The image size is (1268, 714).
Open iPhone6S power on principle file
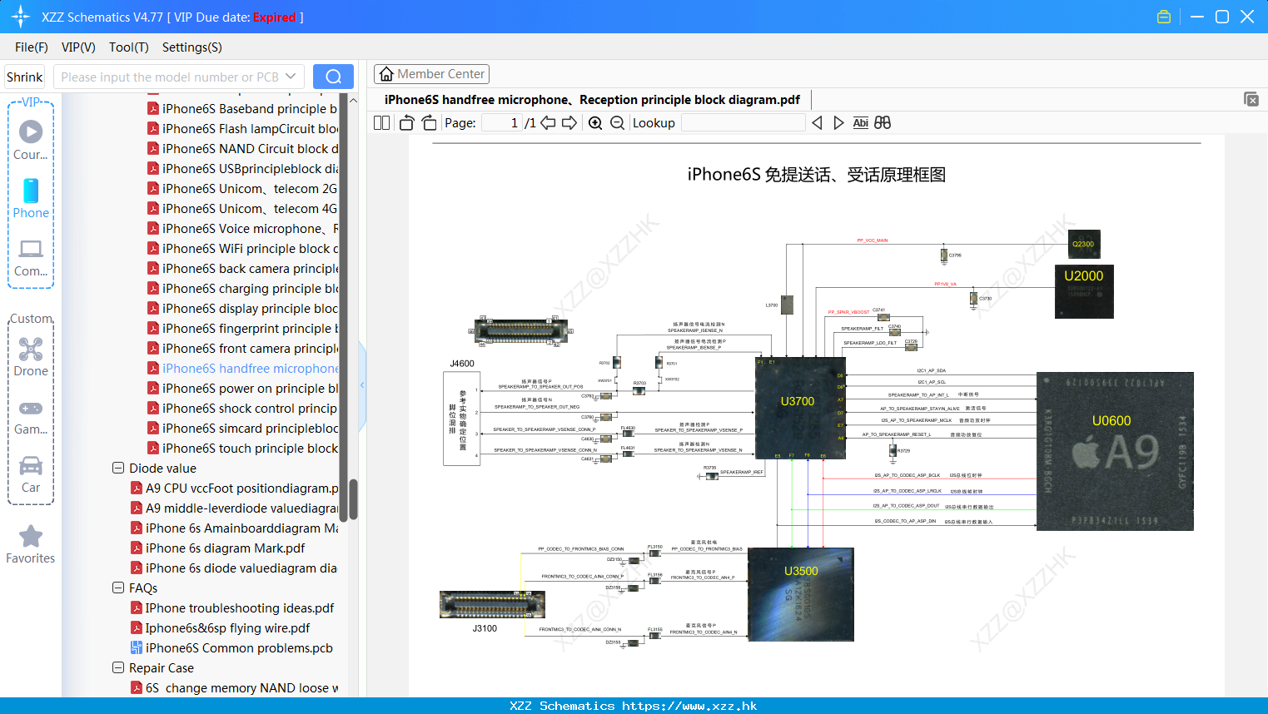pos(242,388)
